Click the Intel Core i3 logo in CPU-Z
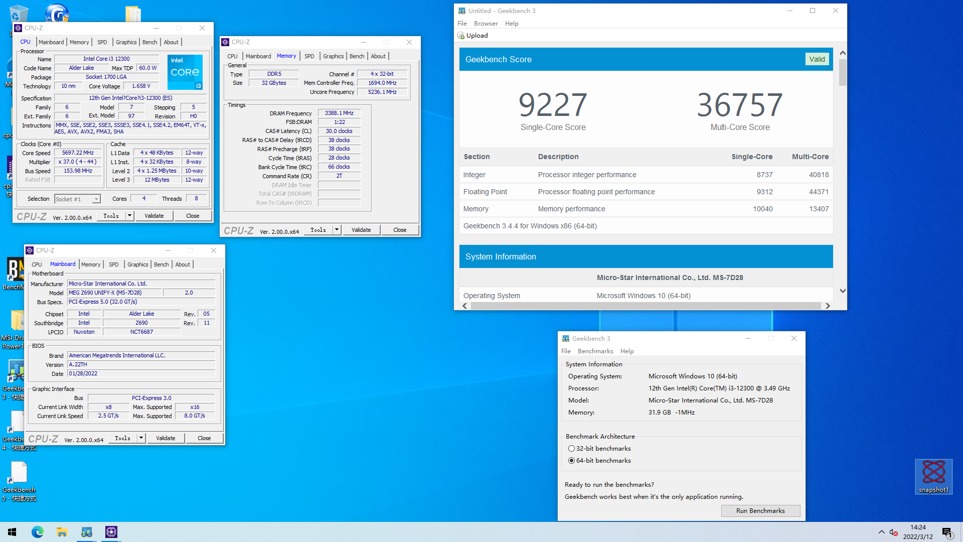This screenshot has height=542, width=963. 185,72
